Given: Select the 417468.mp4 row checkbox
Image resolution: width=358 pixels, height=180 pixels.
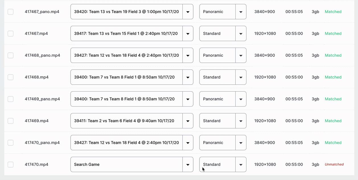Looking at the screenshot, I should [11, 77].
